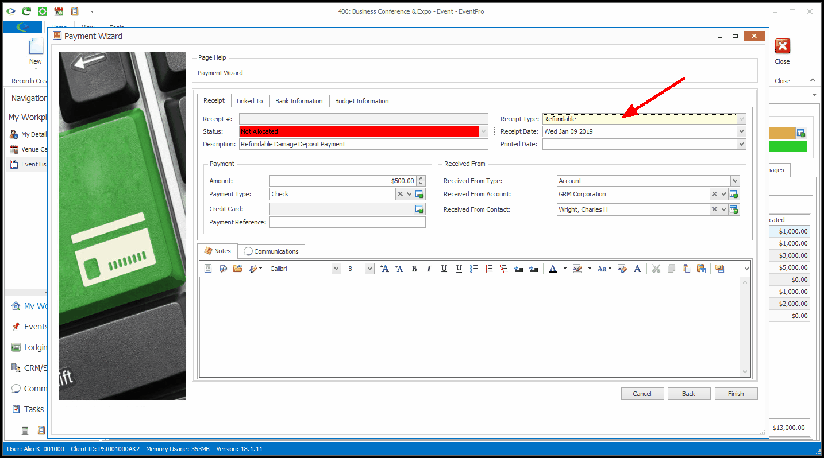The height and width of the screenshot is (458, 824).
Task: Click the text highlight color icon
Action: pos(577,269)
